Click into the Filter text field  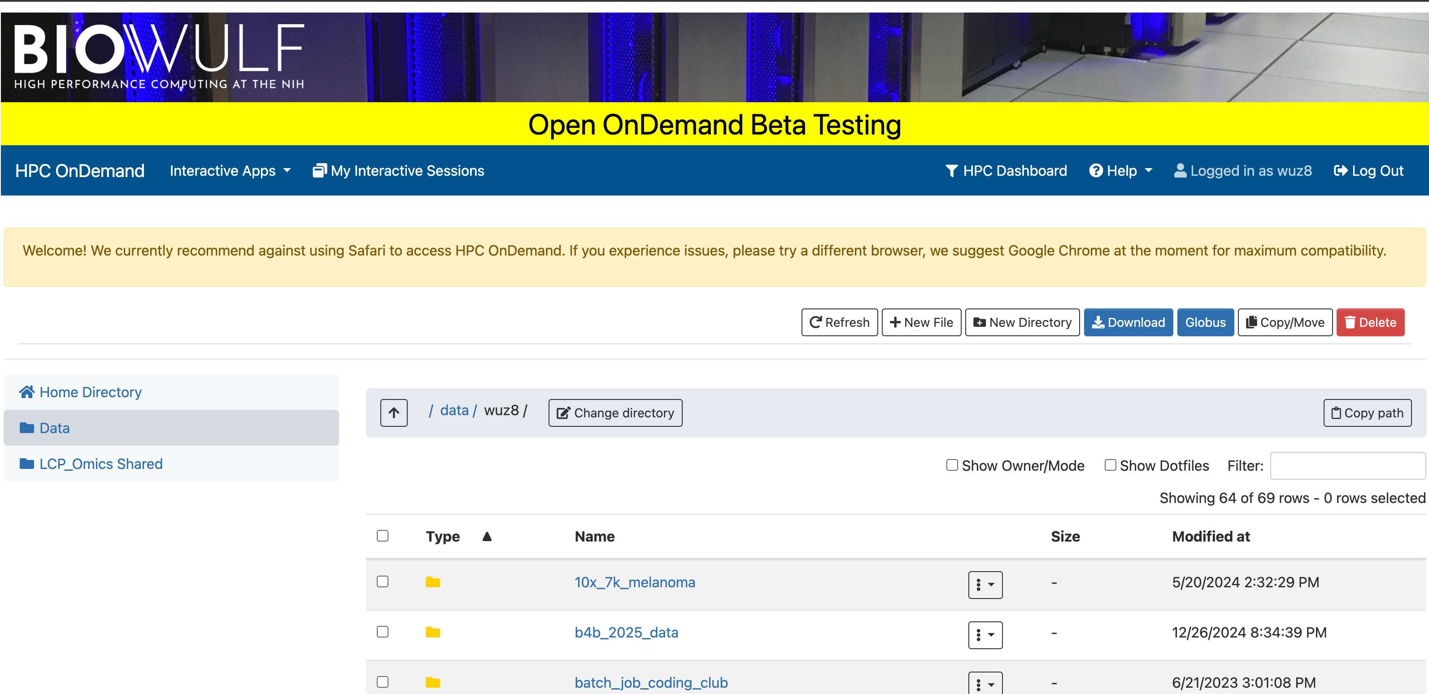click(x=1347, y=466)
